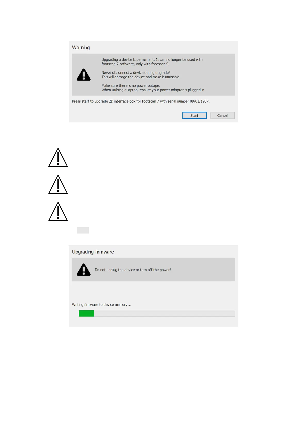Click the serial number 89/01/1937 text

199,101
